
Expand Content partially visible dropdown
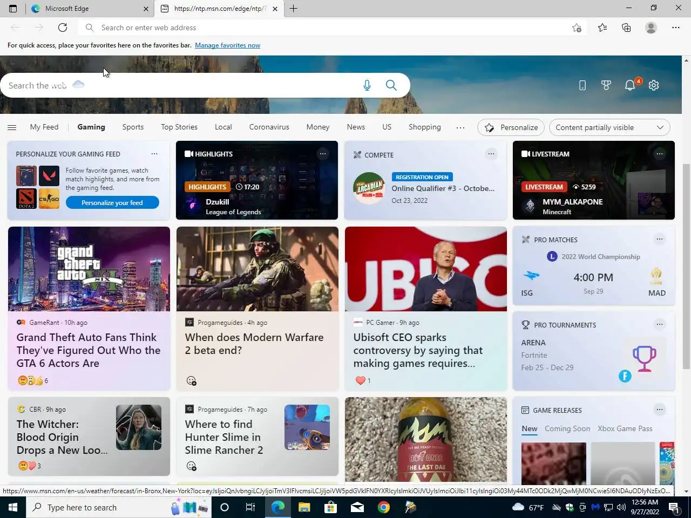(609, 127)
